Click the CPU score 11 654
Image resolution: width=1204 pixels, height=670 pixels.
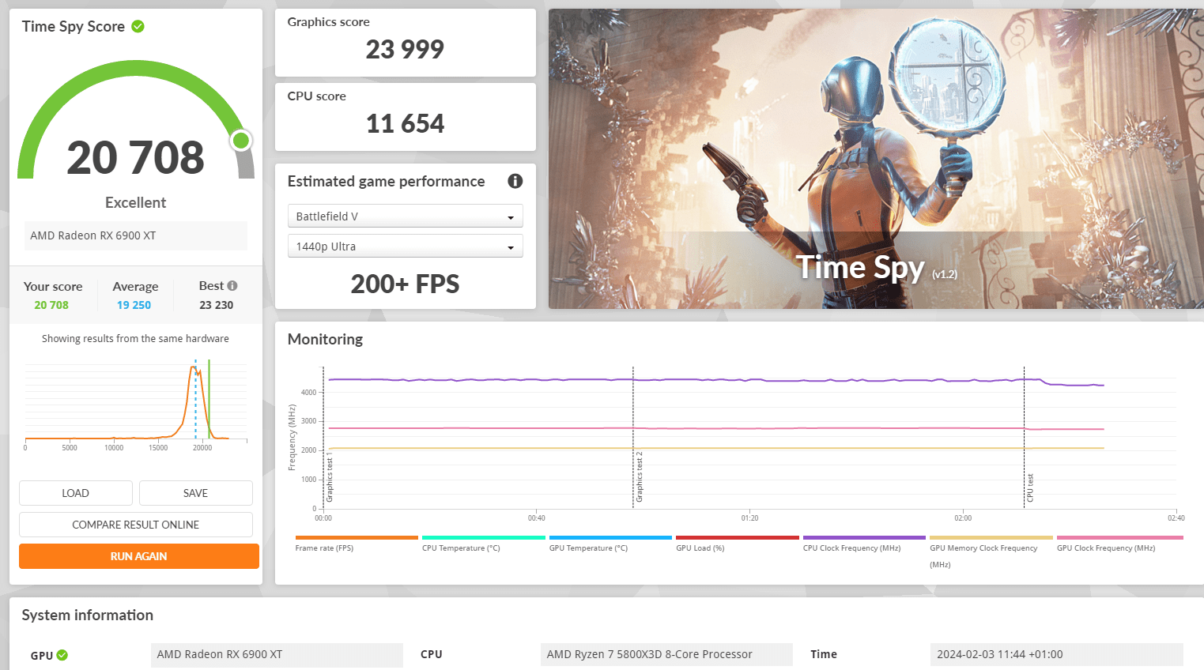[x=405, y=124]
